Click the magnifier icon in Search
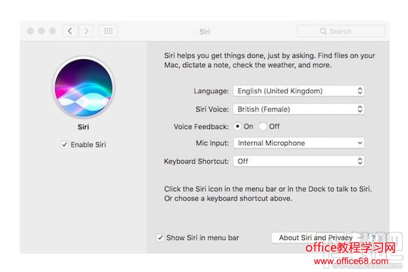 point(323,31)
